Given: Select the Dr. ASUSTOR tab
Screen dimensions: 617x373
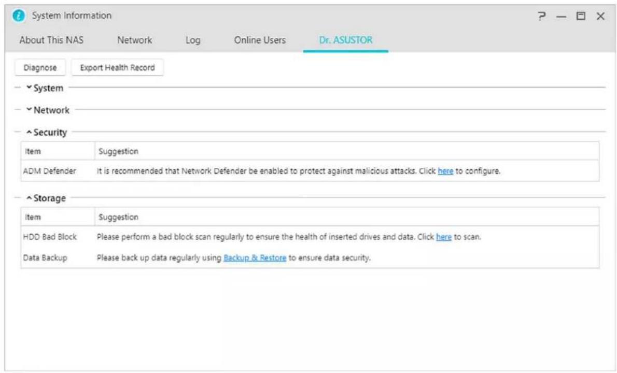Looking at the screenshot, I should point(345,40).
